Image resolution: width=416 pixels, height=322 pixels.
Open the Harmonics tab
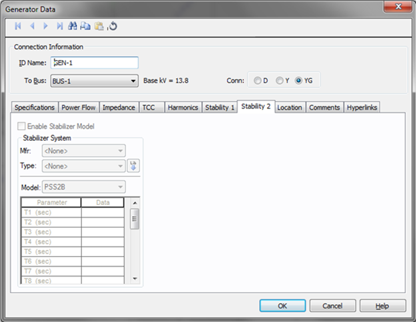183,107
